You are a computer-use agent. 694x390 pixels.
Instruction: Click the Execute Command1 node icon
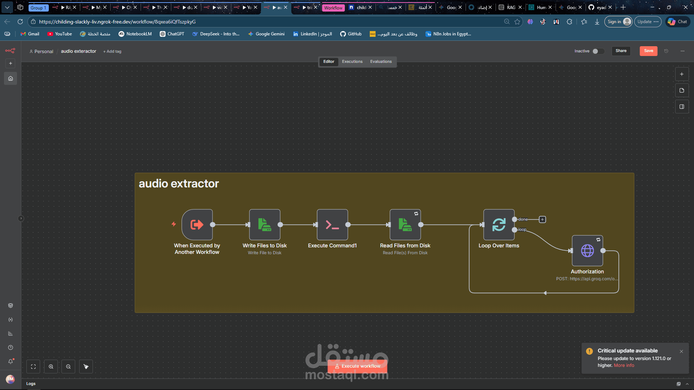click(x=332, y=225)
